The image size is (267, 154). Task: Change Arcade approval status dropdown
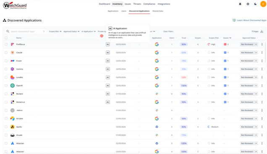point(249,135)
